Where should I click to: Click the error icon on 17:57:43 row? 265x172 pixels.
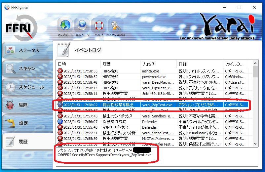click(60, 116)
